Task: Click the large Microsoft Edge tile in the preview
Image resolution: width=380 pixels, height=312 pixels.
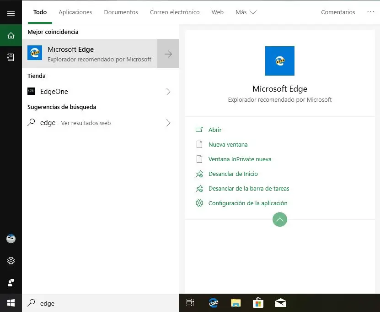Action: point(280,61)
